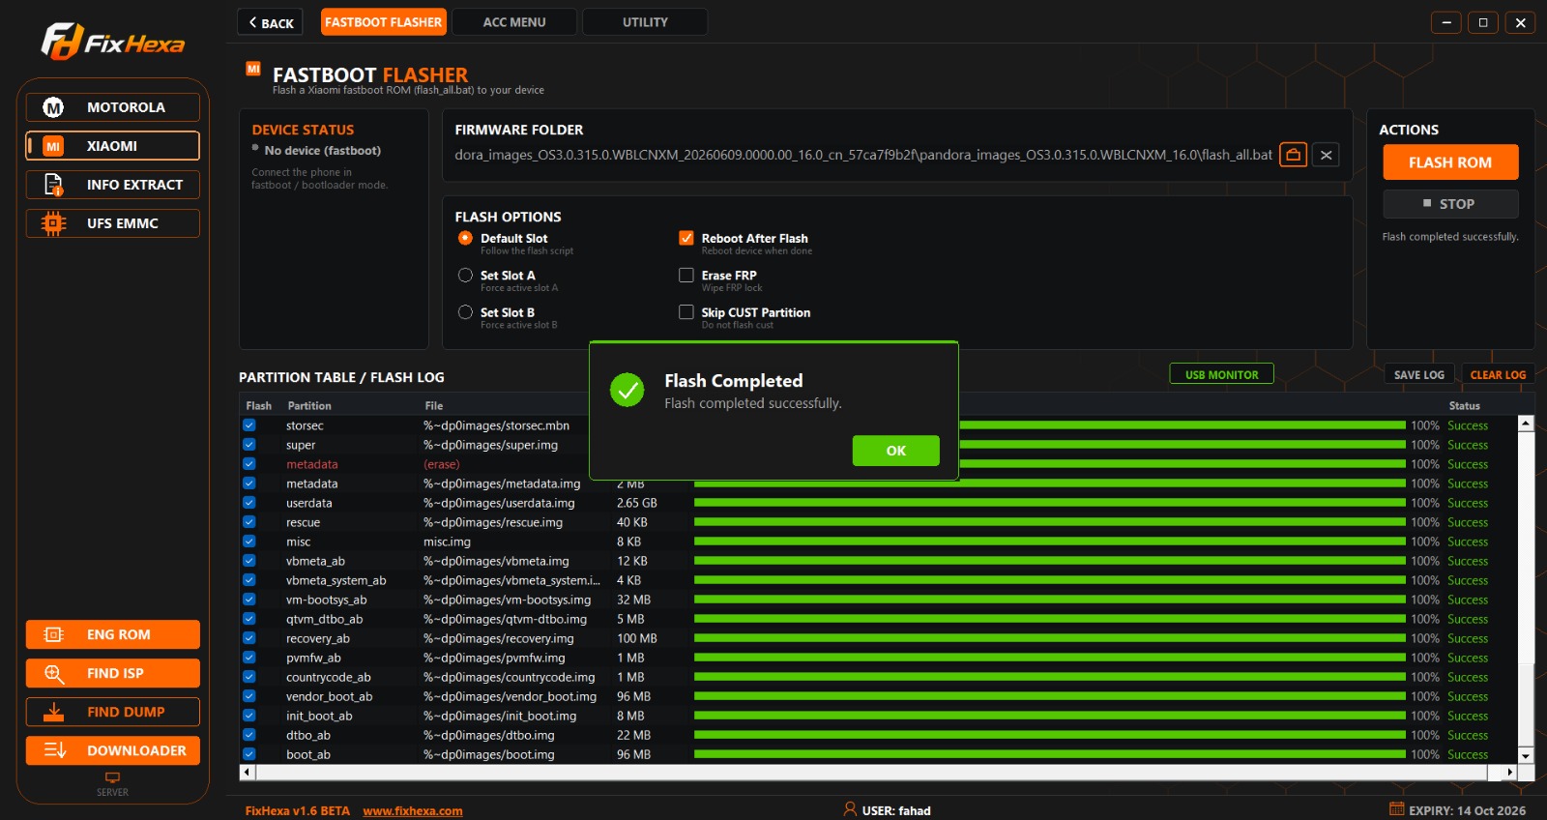Open the USB Monitor
The height and width of the screenshot is (820, 1547).
click(x=1222, y=374)
